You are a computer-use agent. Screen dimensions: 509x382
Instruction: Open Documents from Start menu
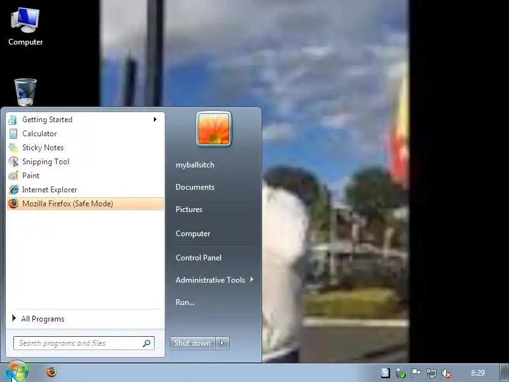[x=195, y=187]
